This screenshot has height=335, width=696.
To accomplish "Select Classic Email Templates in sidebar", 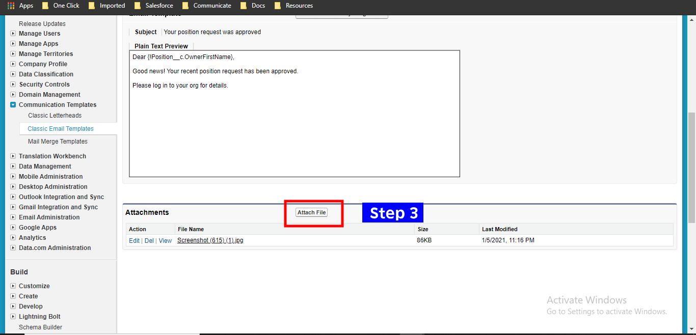I will click(61, 128).
